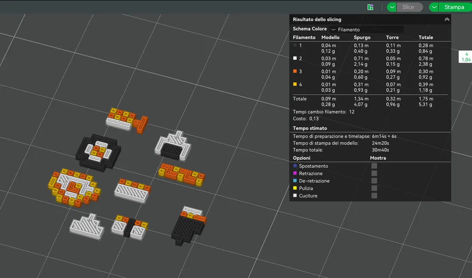Collapse the Risultato dello slicing panel
The width and height of the screenshot is (472, 278).
tap(447, 19)
